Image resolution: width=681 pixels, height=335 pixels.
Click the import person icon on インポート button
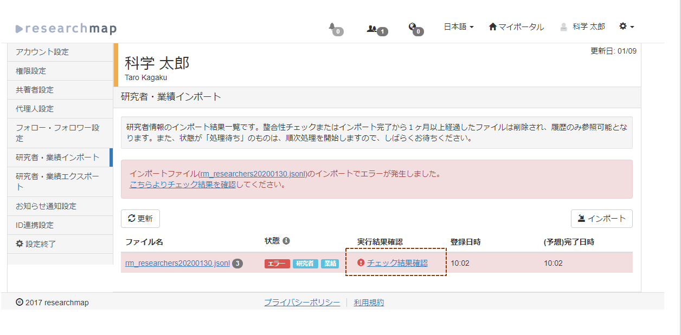[x=582, y=219]
